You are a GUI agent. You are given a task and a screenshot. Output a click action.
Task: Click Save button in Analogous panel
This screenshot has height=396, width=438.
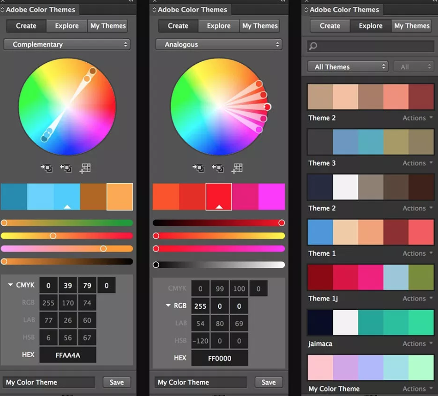click(269, 382)
